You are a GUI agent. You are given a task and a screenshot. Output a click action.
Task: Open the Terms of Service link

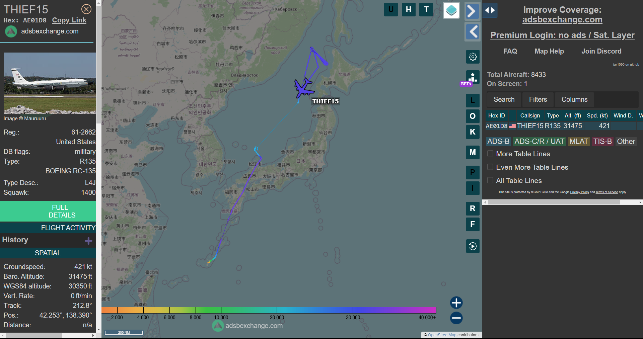pyautogui.click(x=606, y=192)
